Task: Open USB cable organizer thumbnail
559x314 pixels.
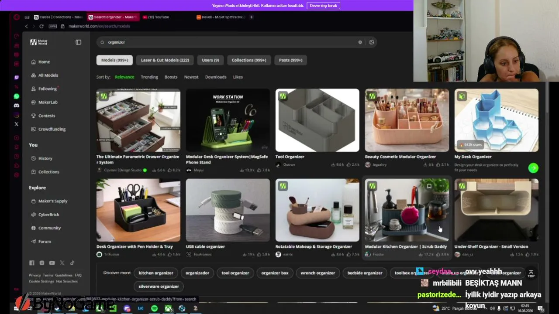Action: (x=228, y=210)
